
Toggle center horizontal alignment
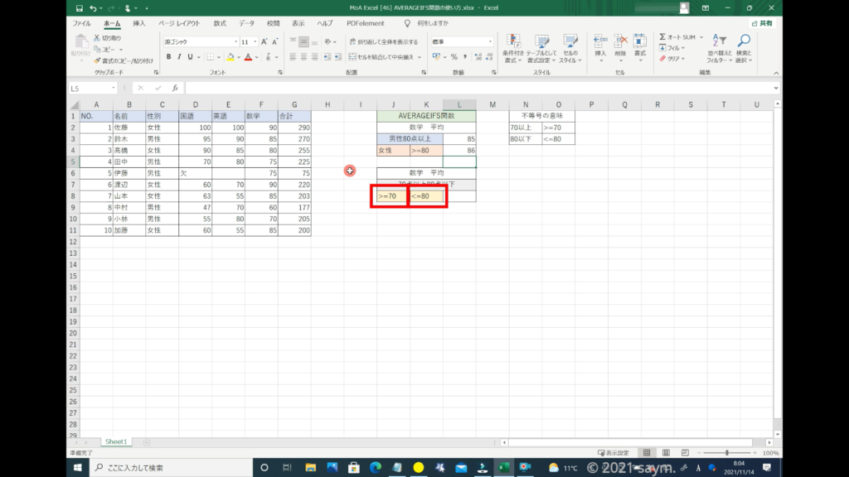tap(303, 57)
